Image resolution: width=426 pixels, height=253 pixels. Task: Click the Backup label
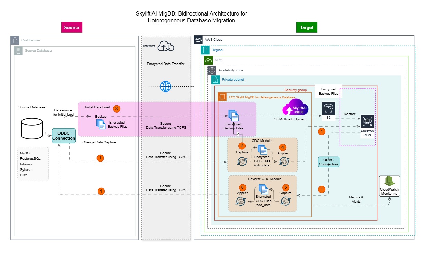coord(101,117)
